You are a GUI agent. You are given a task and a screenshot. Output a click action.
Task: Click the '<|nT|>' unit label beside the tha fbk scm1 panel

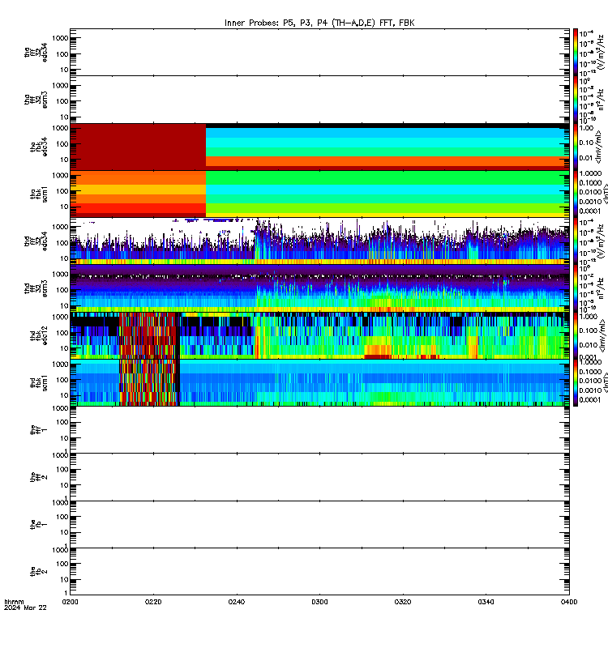604,194
